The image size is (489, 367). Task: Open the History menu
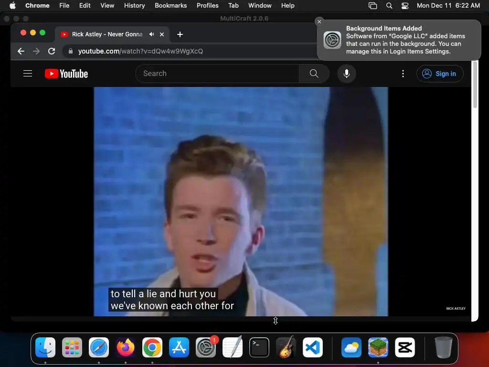click(x=134, y=5)
